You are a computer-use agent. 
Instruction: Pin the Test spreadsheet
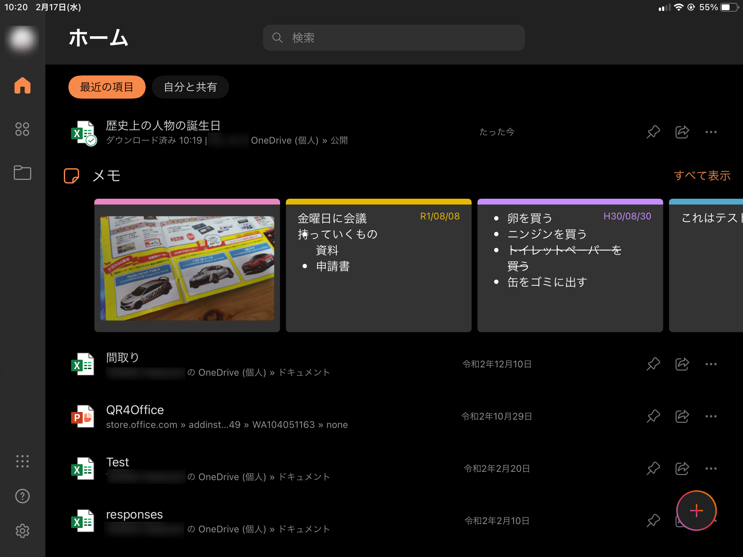(653, 468)
